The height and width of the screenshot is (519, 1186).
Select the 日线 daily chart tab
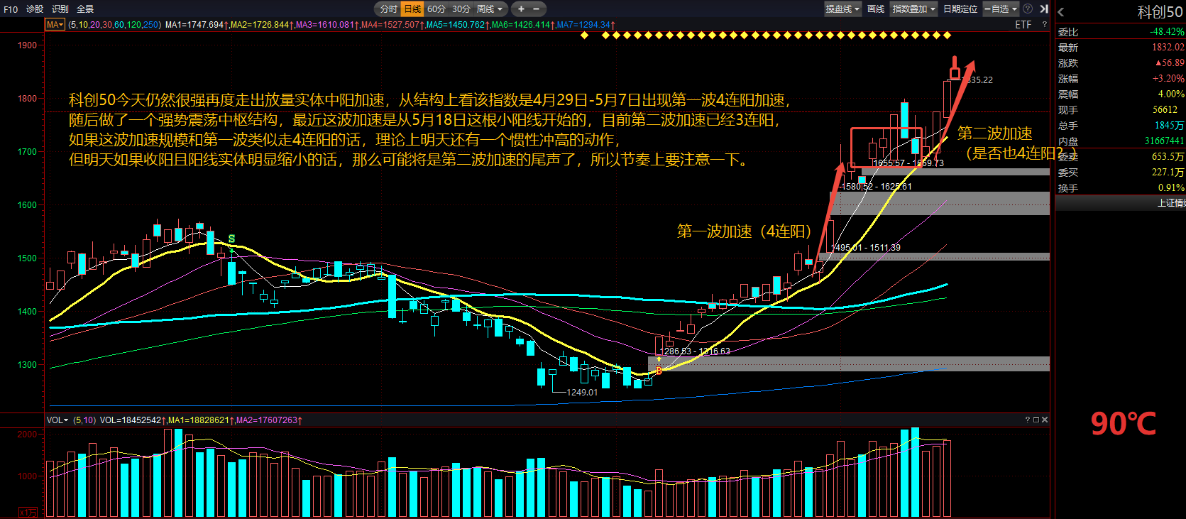[x=412, y=9]
